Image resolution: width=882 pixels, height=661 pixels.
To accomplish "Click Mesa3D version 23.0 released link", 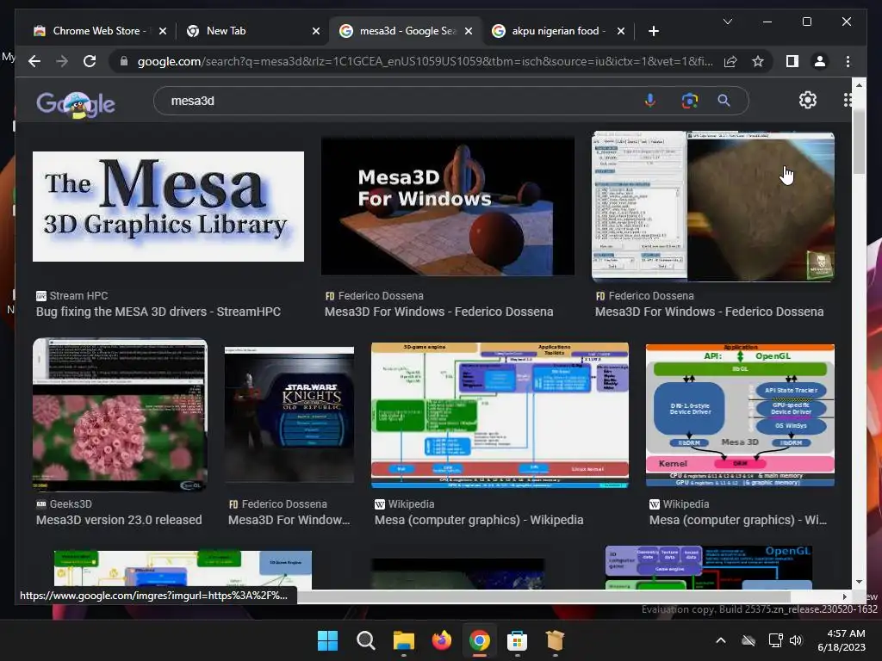I will (119, 520).
